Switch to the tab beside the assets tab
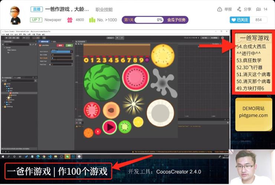This screenshot has width=275, height=185. [18, 77]
